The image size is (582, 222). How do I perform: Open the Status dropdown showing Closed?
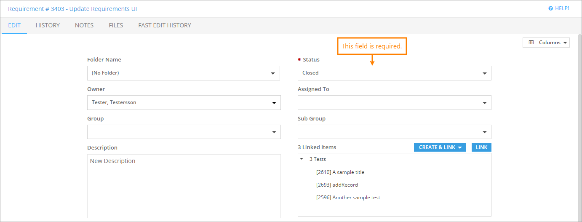394,73
